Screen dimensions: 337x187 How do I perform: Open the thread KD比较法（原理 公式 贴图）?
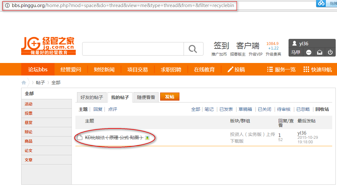114,138
